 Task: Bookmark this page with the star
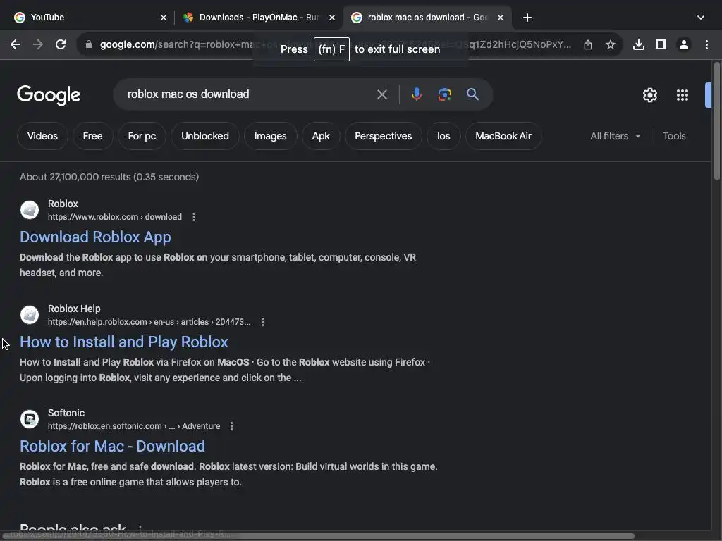(x=611, y=44)
